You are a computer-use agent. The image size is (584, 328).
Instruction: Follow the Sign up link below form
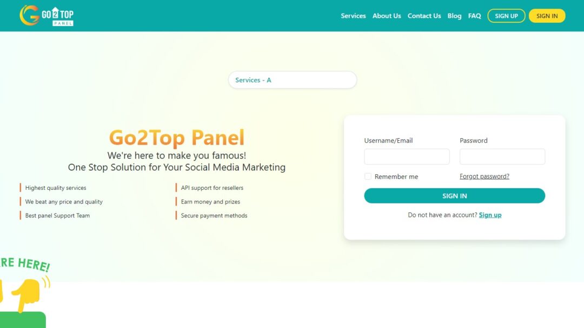point(490,215)
